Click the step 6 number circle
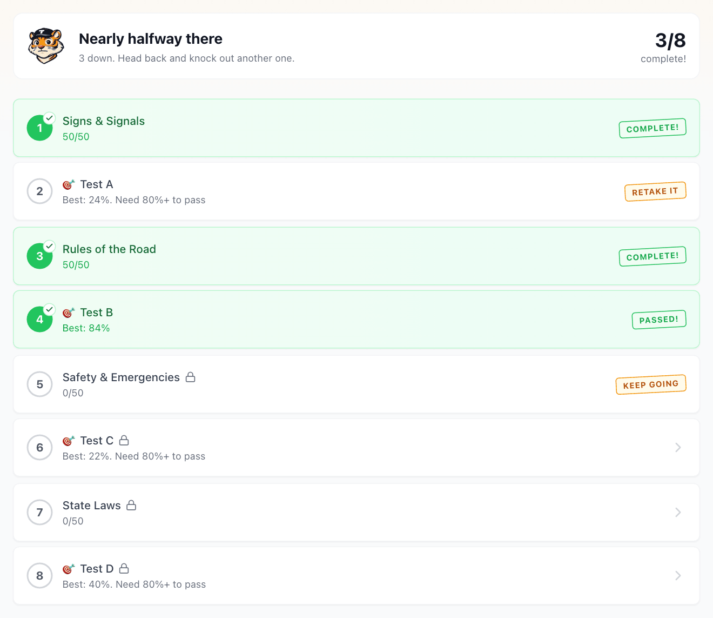This screenshot has height=618, width=713. pos(40,448)
